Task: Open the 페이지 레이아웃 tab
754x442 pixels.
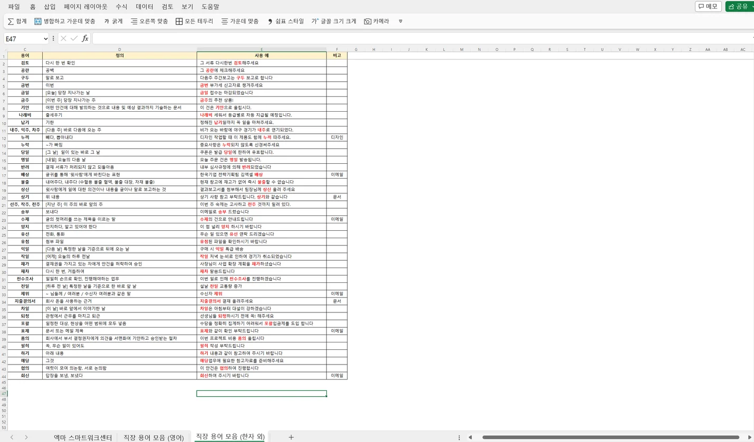Action: [85, 7]
